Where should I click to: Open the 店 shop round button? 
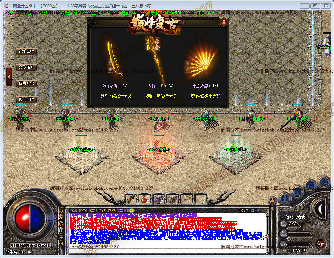pos(273,200)
